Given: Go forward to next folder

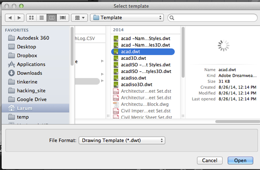Looking at the screenshot, I should pyautogui.click(x=19, y=18).
